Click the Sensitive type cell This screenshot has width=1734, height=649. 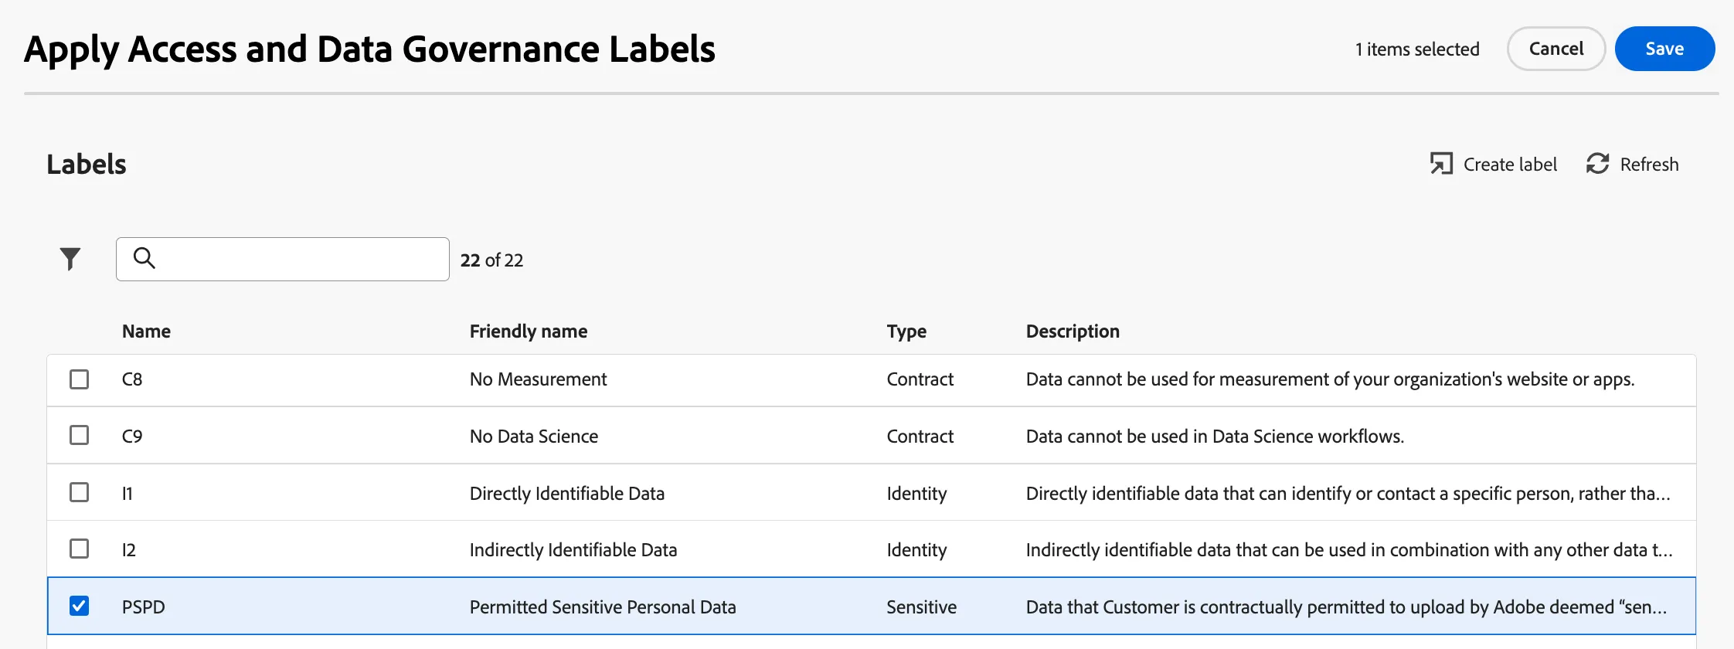[921, 607]
